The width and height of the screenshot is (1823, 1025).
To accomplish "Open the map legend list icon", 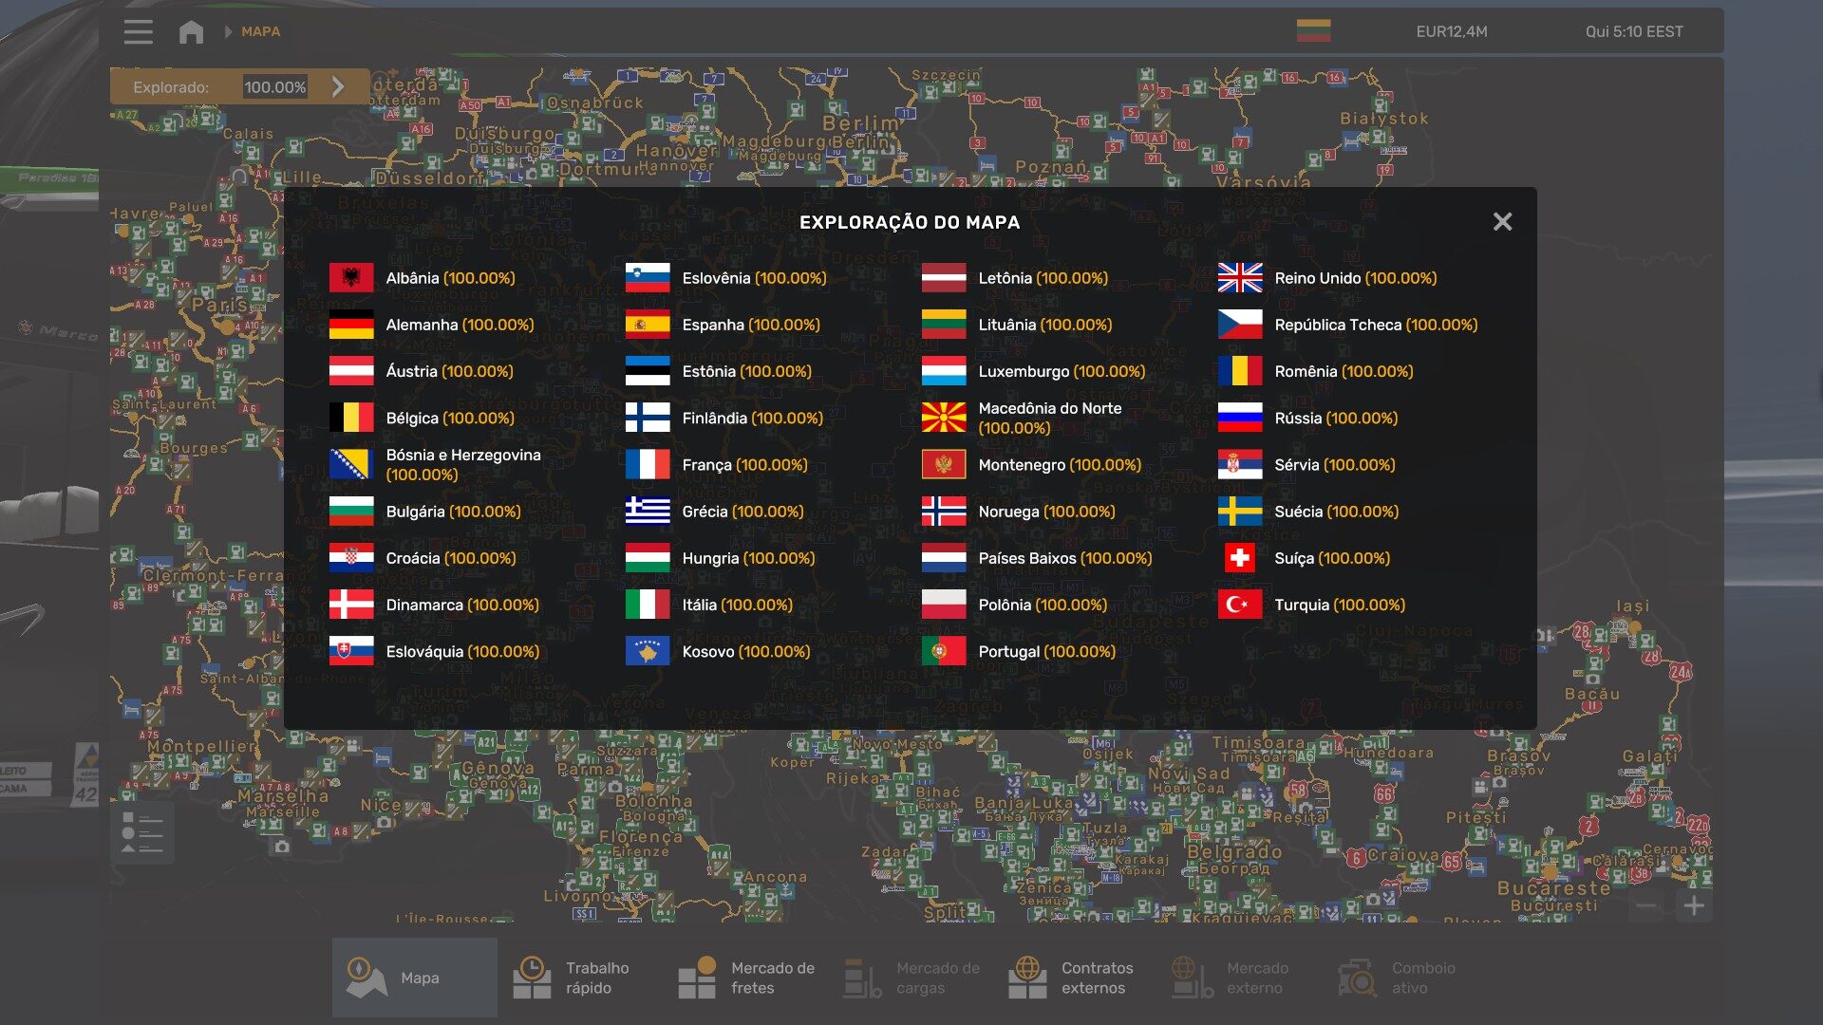I will pos(142,833).
